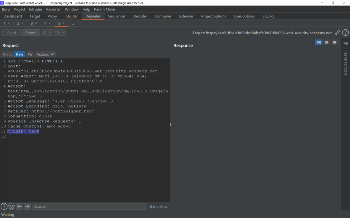Click the edit target pencil icon
This screenshot has width=350, height=218.
pos(337,33)
